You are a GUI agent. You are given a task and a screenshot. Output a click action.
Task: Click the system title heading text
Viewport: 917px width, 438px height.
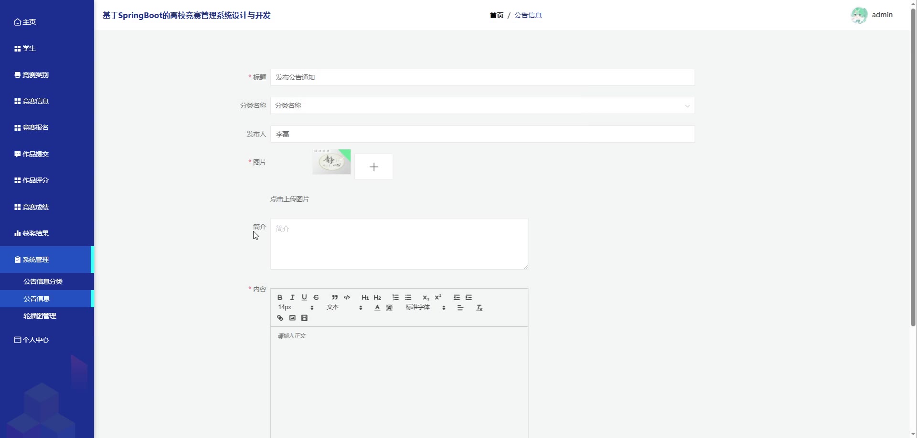[x=187, y=15]
